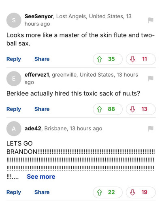Share SeeSenyor's comment
The image size is (162, 203).
click(42, 59)
